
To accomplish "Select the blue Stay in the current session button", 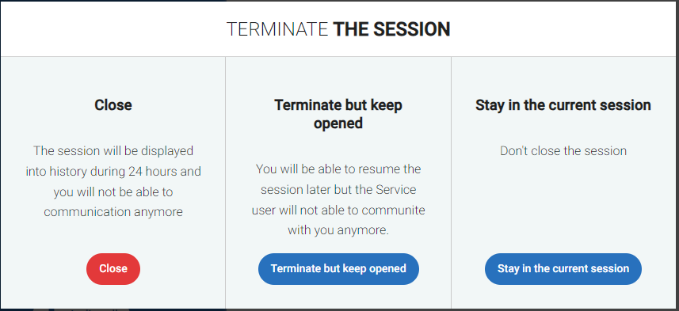I will click(563, 268).
